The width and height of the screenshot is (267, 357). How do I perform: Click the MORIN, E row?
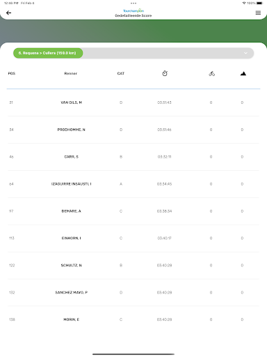pyautogui.click(x=133, y=319)
